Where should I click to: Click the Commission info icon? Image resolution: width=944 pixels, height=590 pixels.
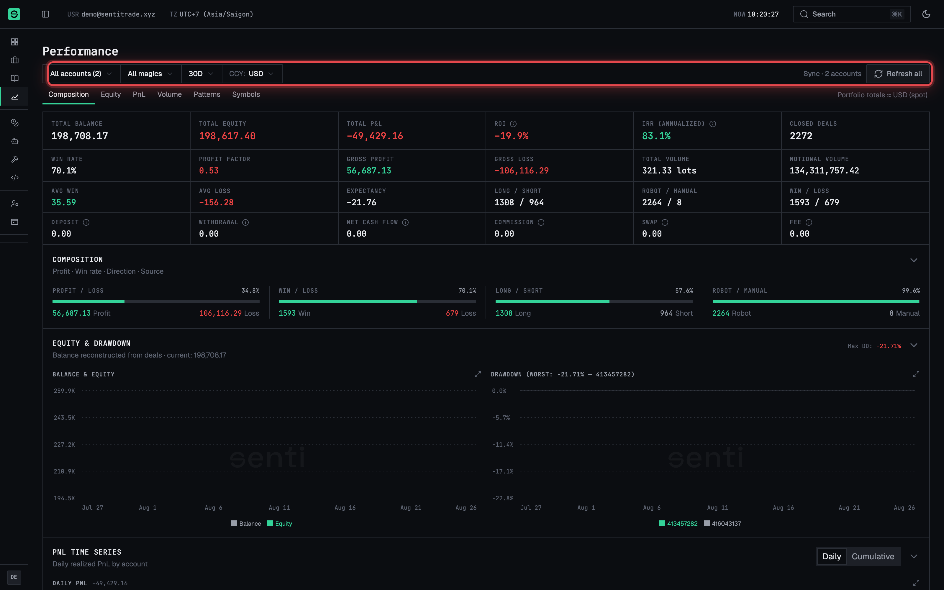tap(541, 222)
